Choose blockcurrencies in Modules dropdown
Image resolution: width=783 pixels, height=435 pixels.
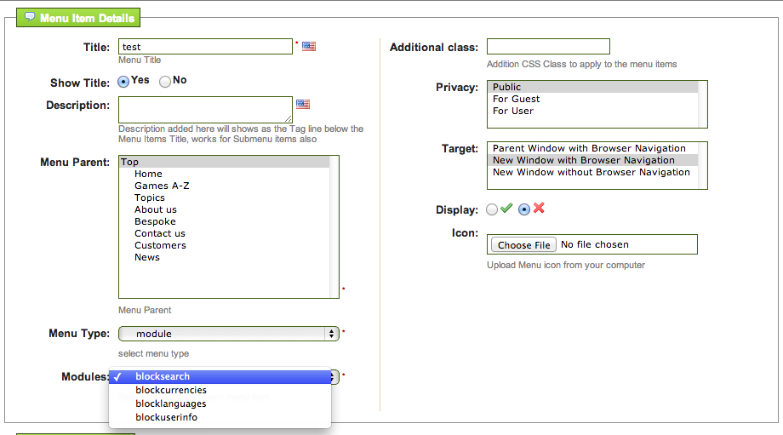pyautogui.click(x=220, y=390)
